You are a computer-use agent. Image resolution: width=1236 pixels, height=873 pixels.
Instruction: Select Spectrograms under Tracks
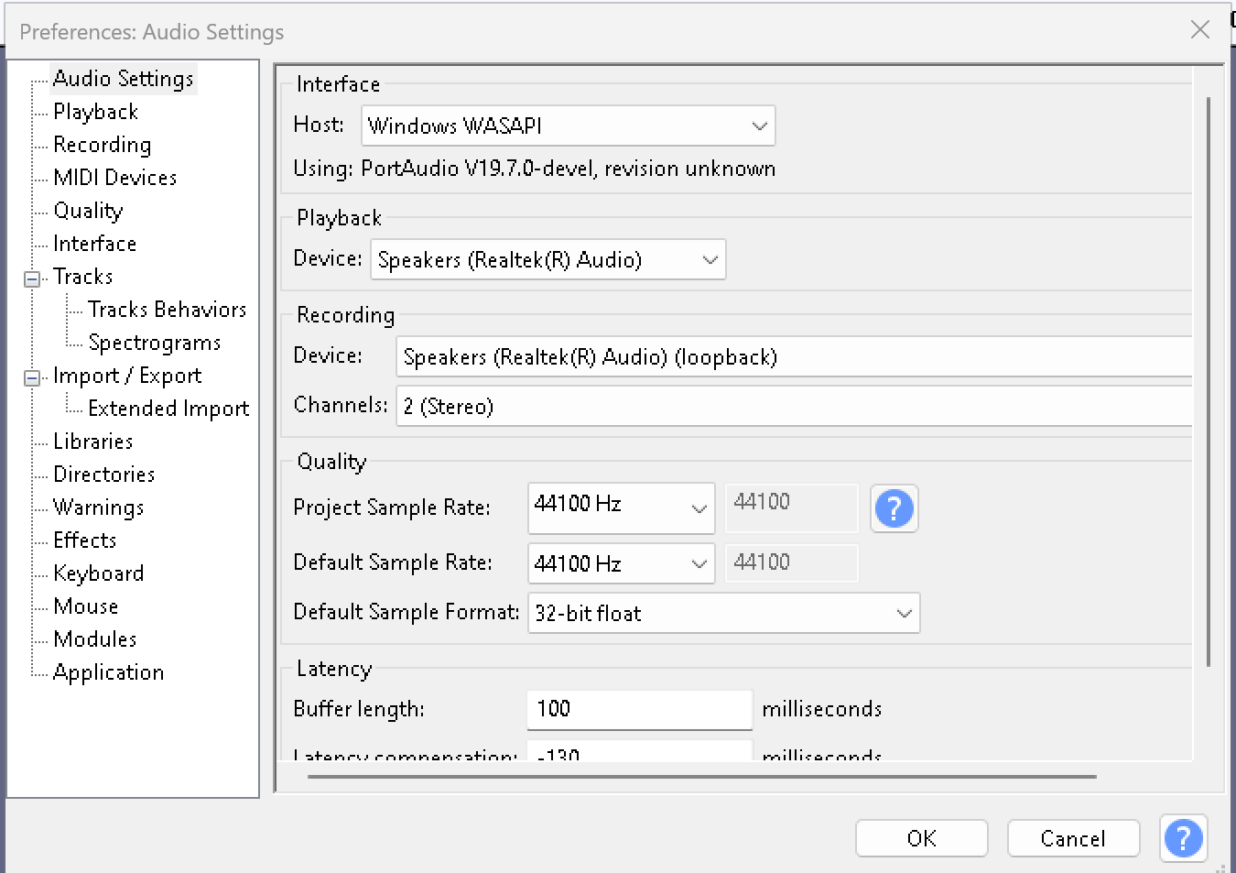(x=154, y=342)
